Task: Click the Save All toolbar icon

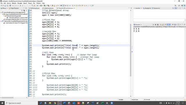Action: (x=8, y=6)
